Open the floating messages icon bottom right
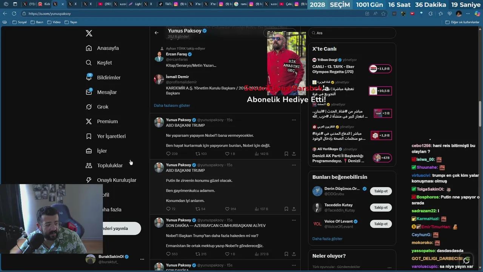The image size is (483, 272). click(x=466, y=260)
